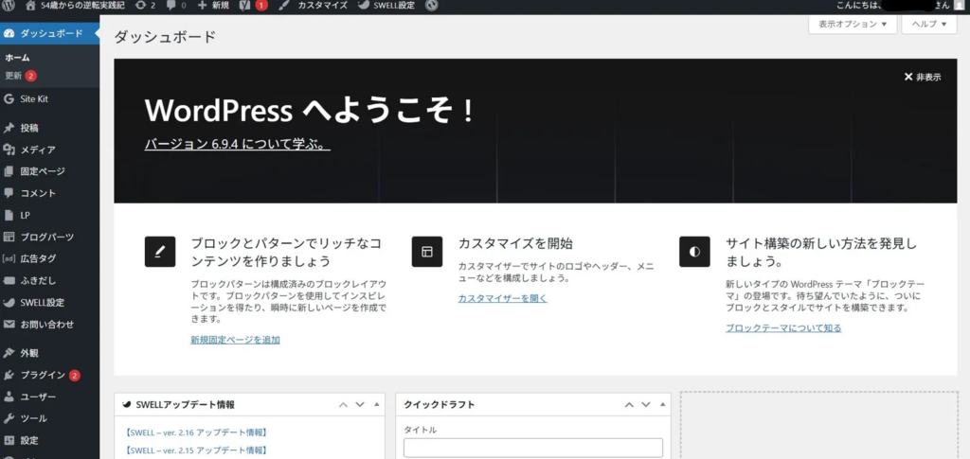Open プラグイン (Plugins) in the sidebar

pyautogui.click(x=43, y=375)
